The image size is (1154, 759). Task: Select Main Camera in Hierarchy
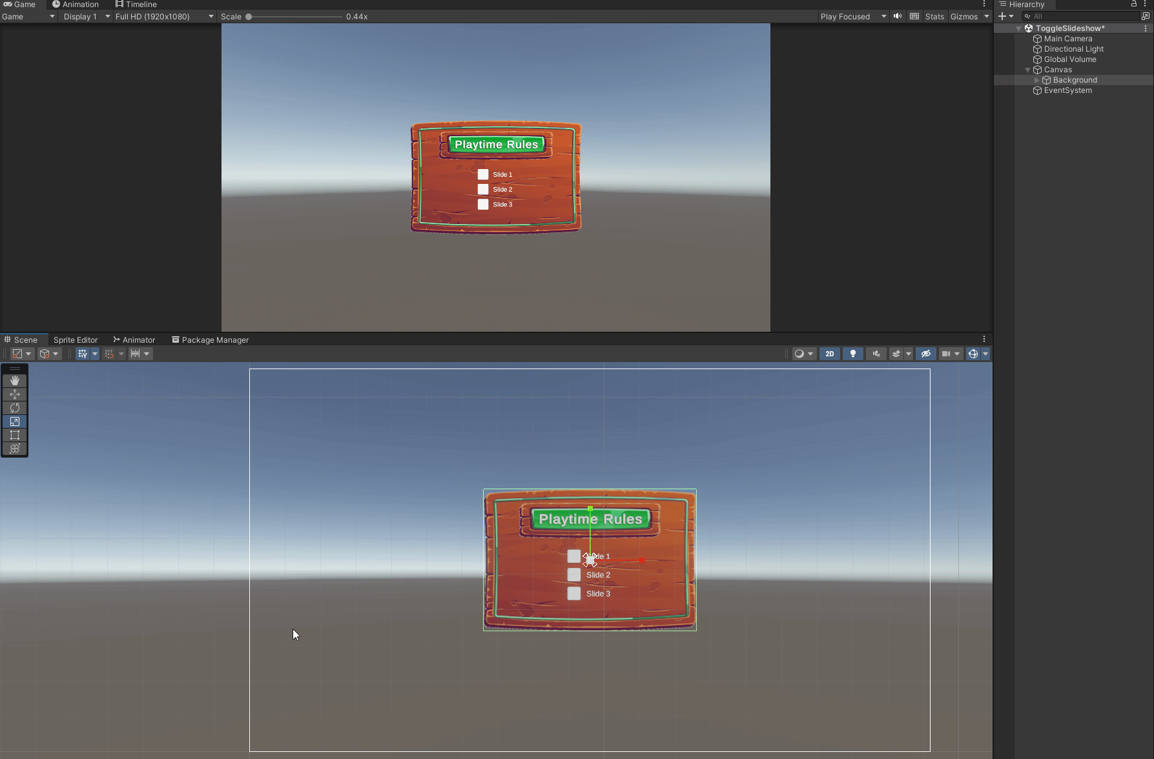click(1068, 39)
